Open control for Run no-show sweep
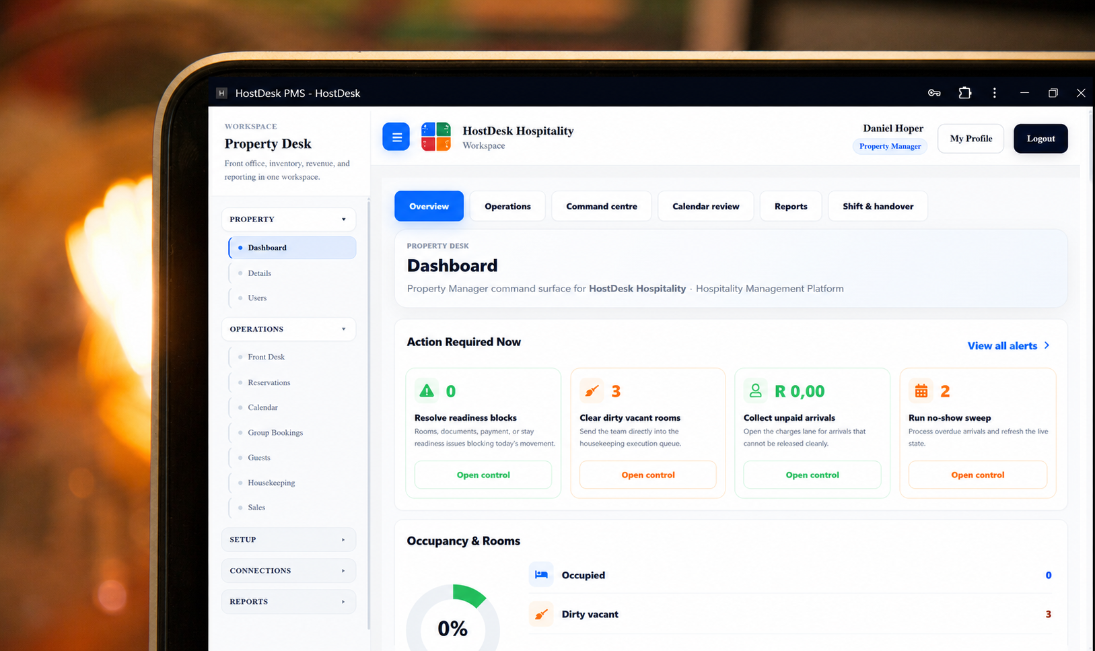Image resolution: width=1095 pixels, height=651 pixels. click(978, 475)
